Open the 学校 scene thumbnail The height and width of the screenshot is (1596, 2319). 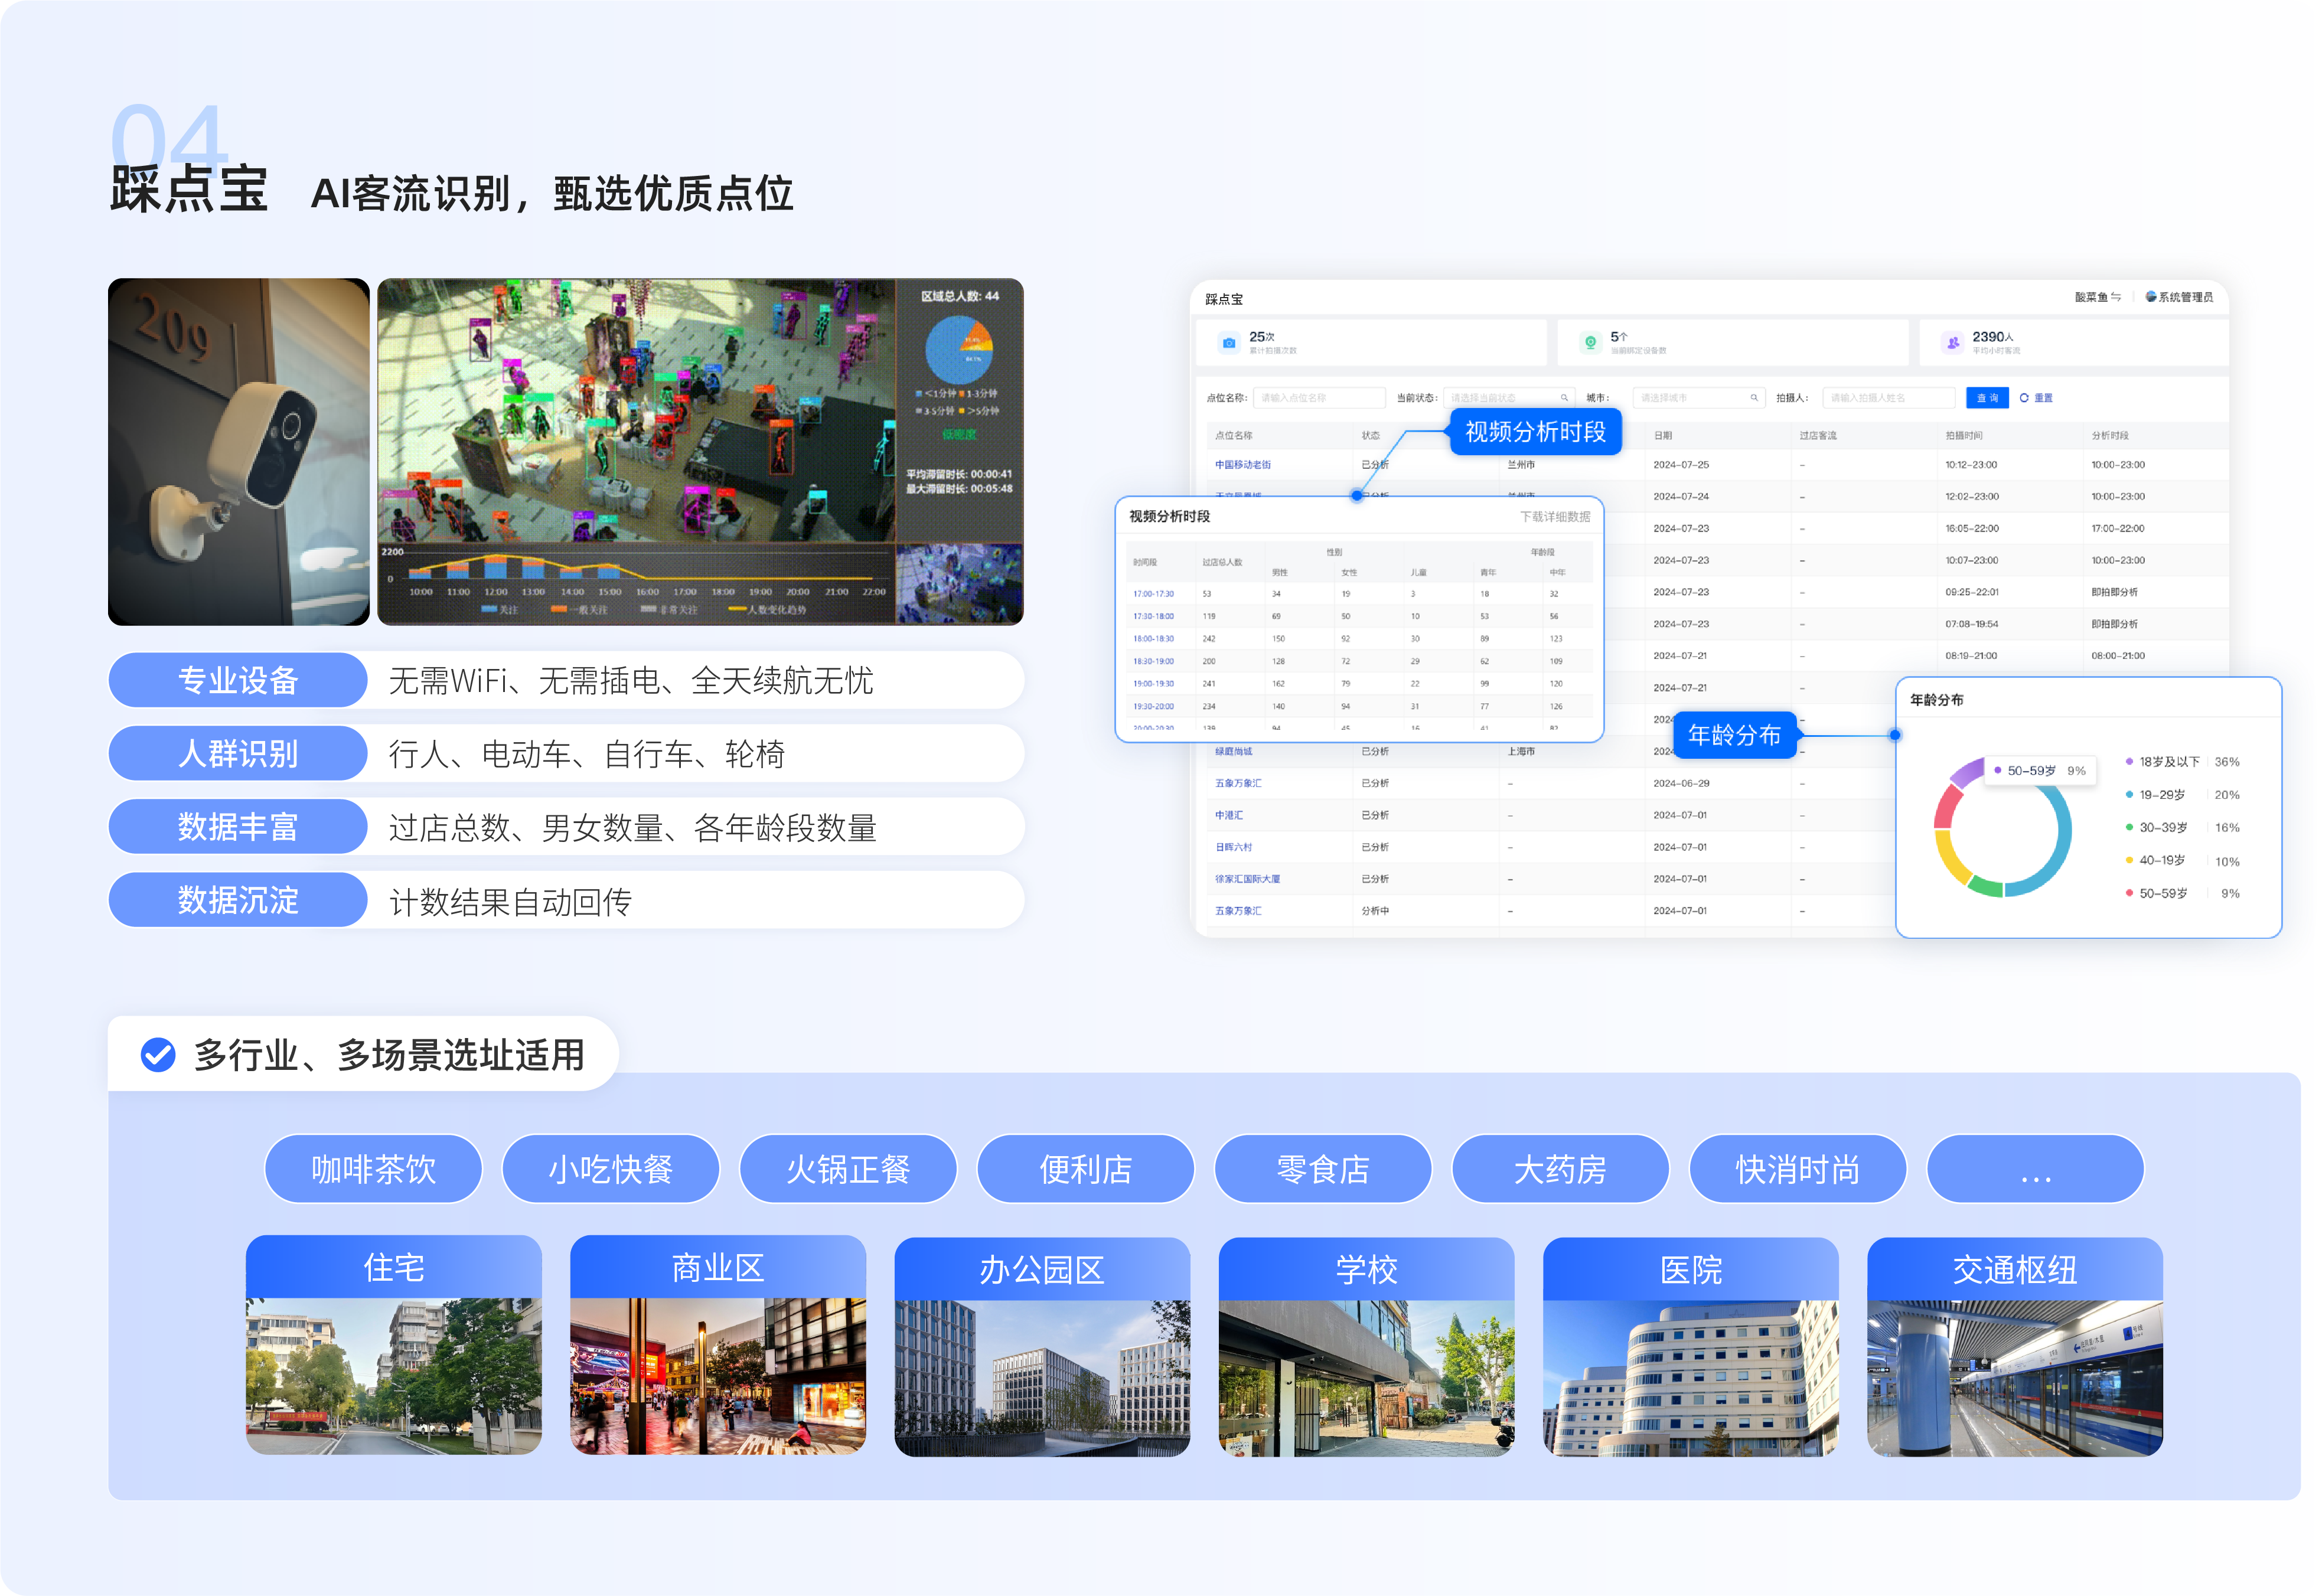pyautogui.click(x=1366, y=1347)
